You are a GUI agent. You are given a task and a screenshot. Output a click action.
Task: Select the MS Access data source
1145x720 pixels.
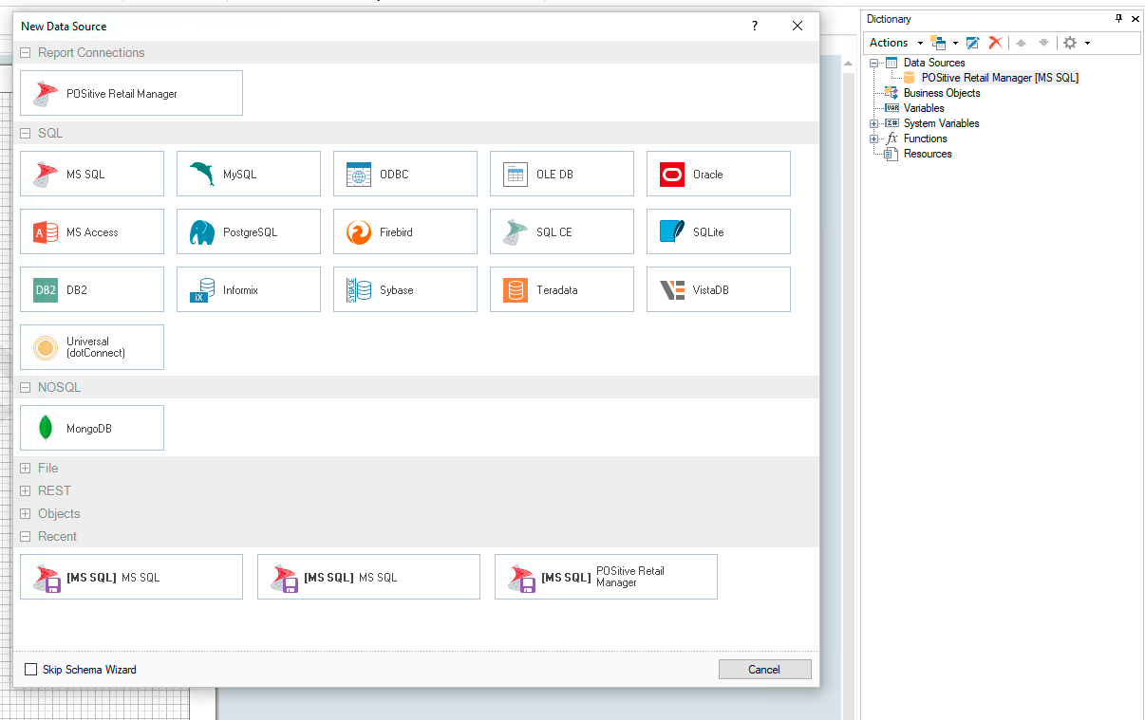click(x=92, y=231)
